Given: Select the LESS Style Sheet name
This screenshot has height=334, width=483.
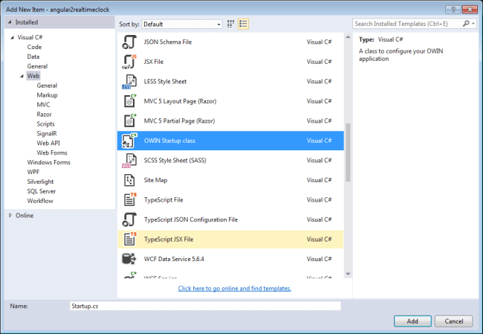Looking at the screenshot, I should [165, 81].
